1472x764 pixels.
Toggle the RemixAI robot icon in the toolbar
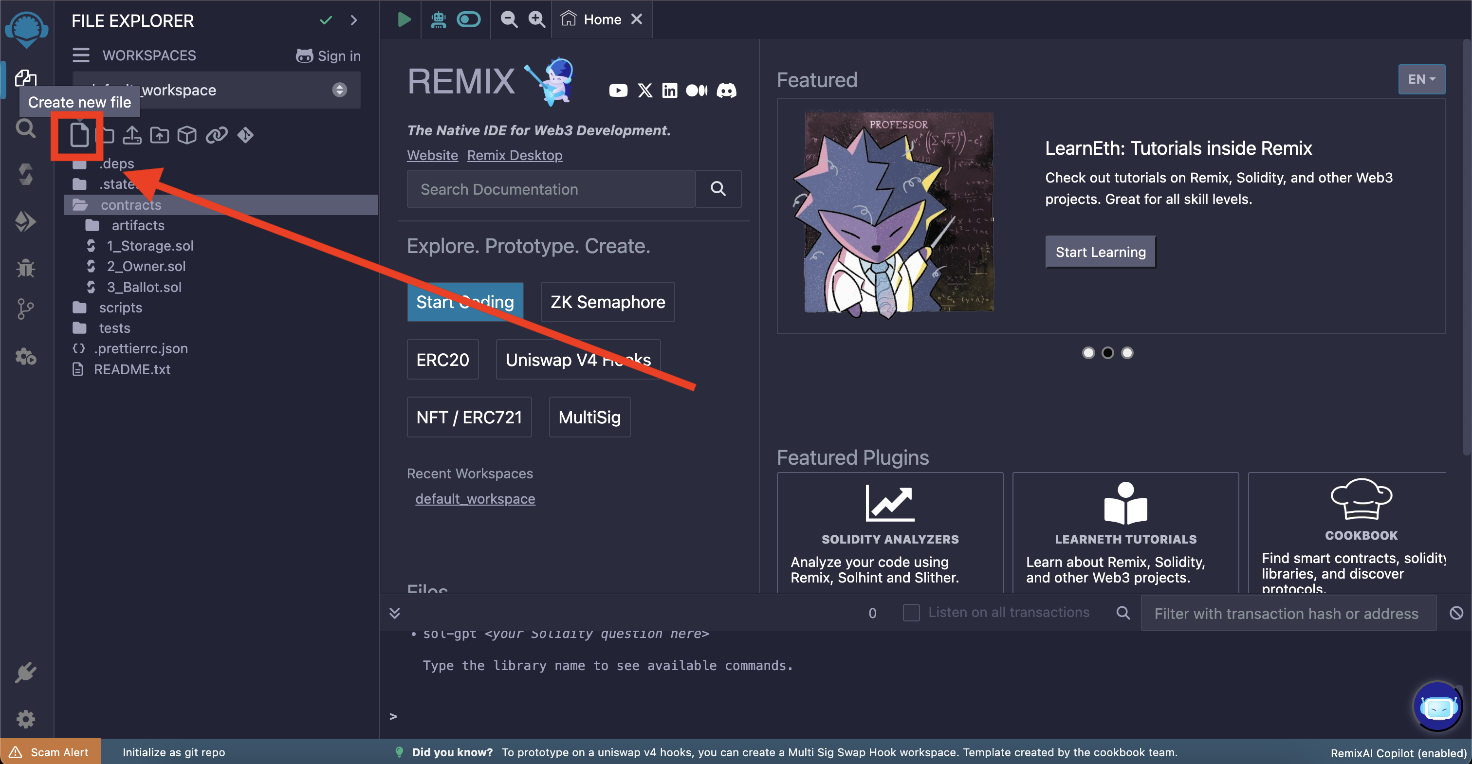[438, 19]
